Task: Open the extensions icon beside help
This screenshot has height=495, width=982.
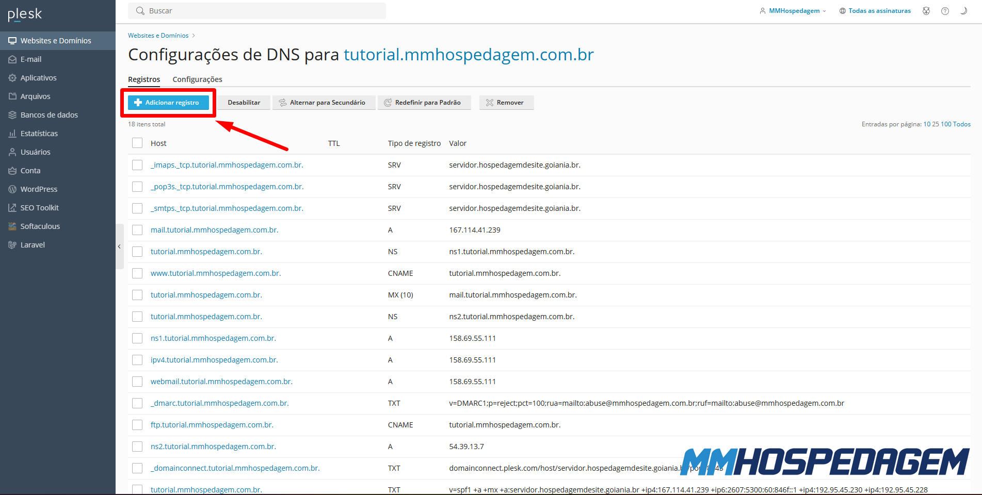Action: pos(926,11)
